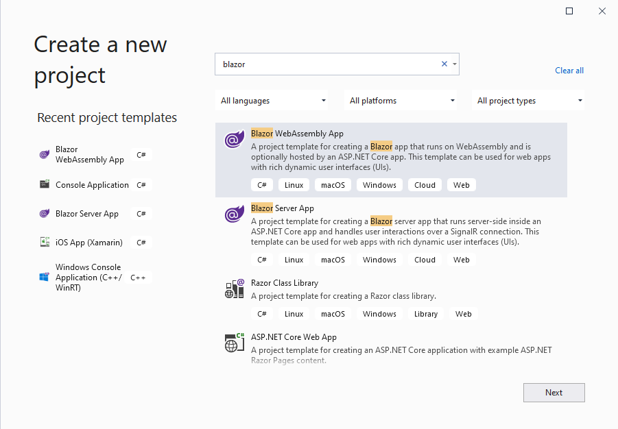Click Windows tag under Blazor WebAssembly App
The image size is (618, 429).
(379, 185)
